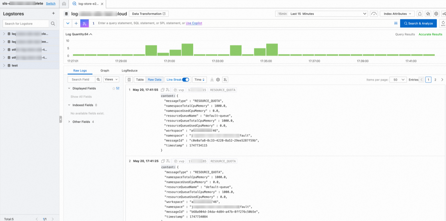Viewport: 446px width, 221px height.
Task: Select the log-store-e2 query tab
Action: pos(87,4)
